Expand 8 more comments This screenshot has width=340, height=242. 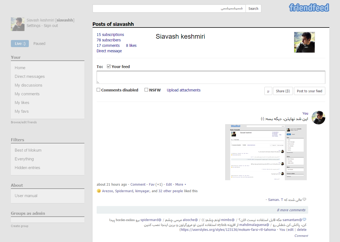coord(291,210)
